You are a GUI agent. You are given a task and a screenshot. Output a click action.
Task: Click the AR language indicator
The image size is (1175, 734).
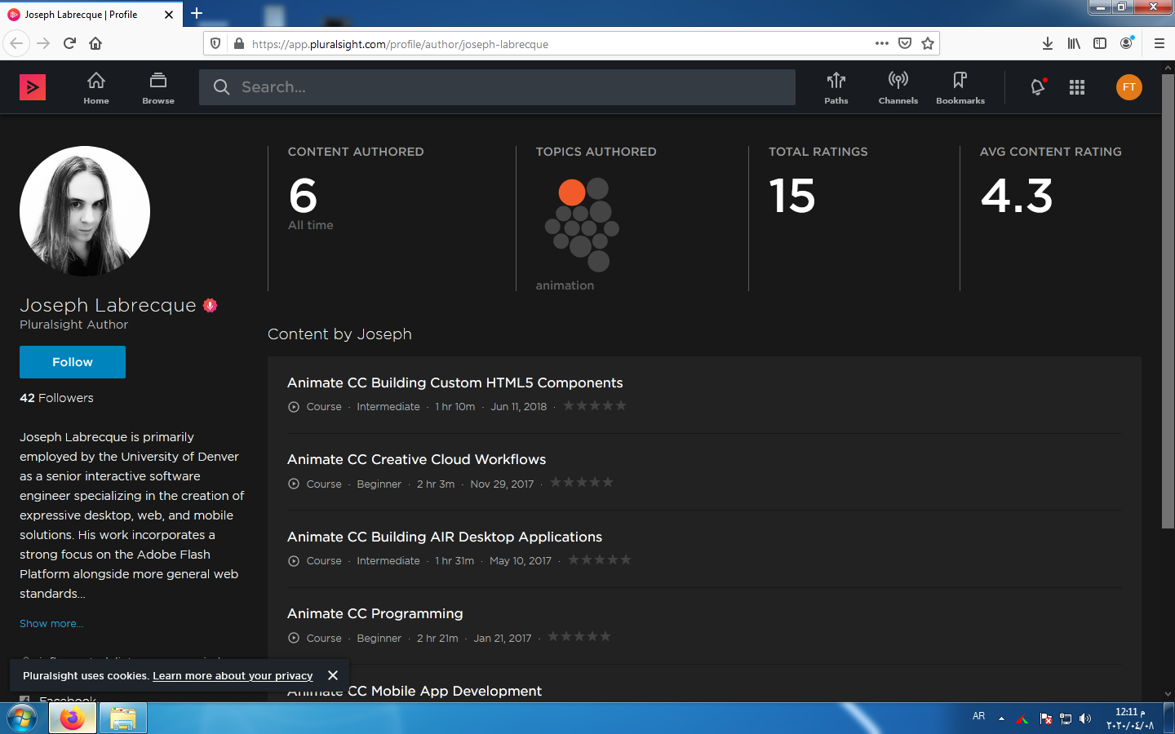click(979, 716)
